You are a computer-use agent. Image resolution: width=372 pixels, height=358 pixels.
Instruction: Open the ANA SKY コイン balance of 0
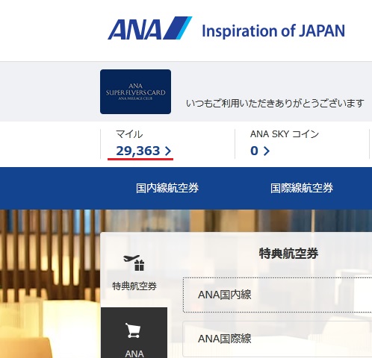pos(260,151)
